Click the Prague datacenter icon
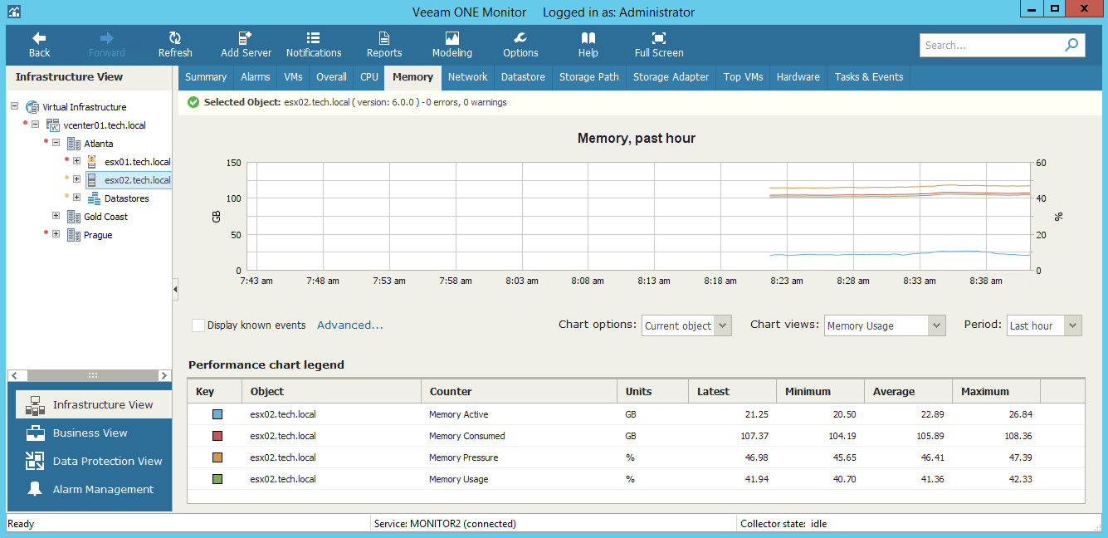Screen dimensions: 1108x538 (74, 235)
